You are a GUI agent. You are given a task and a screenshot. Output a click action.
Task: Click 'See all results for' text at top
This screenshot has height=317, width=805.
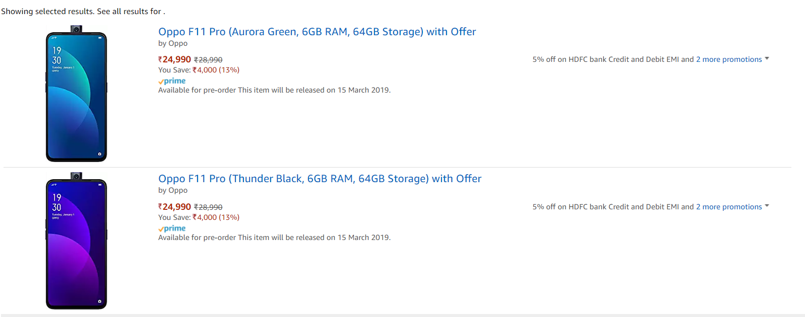129,11
